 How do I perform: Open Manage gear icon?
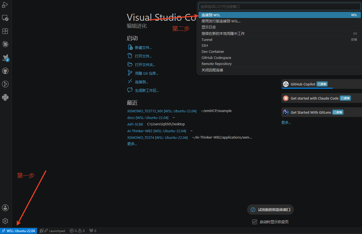[x=5, y=221]
